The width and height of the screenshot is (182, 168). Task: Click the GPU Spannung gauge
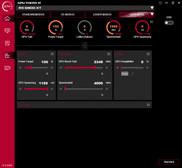point(142,27)
